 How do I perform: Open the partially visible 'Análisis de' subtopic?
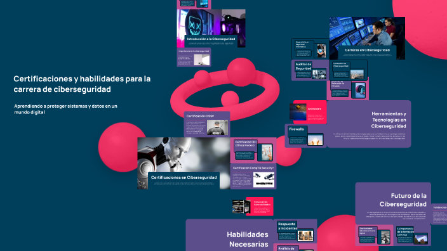click(295, 247)
